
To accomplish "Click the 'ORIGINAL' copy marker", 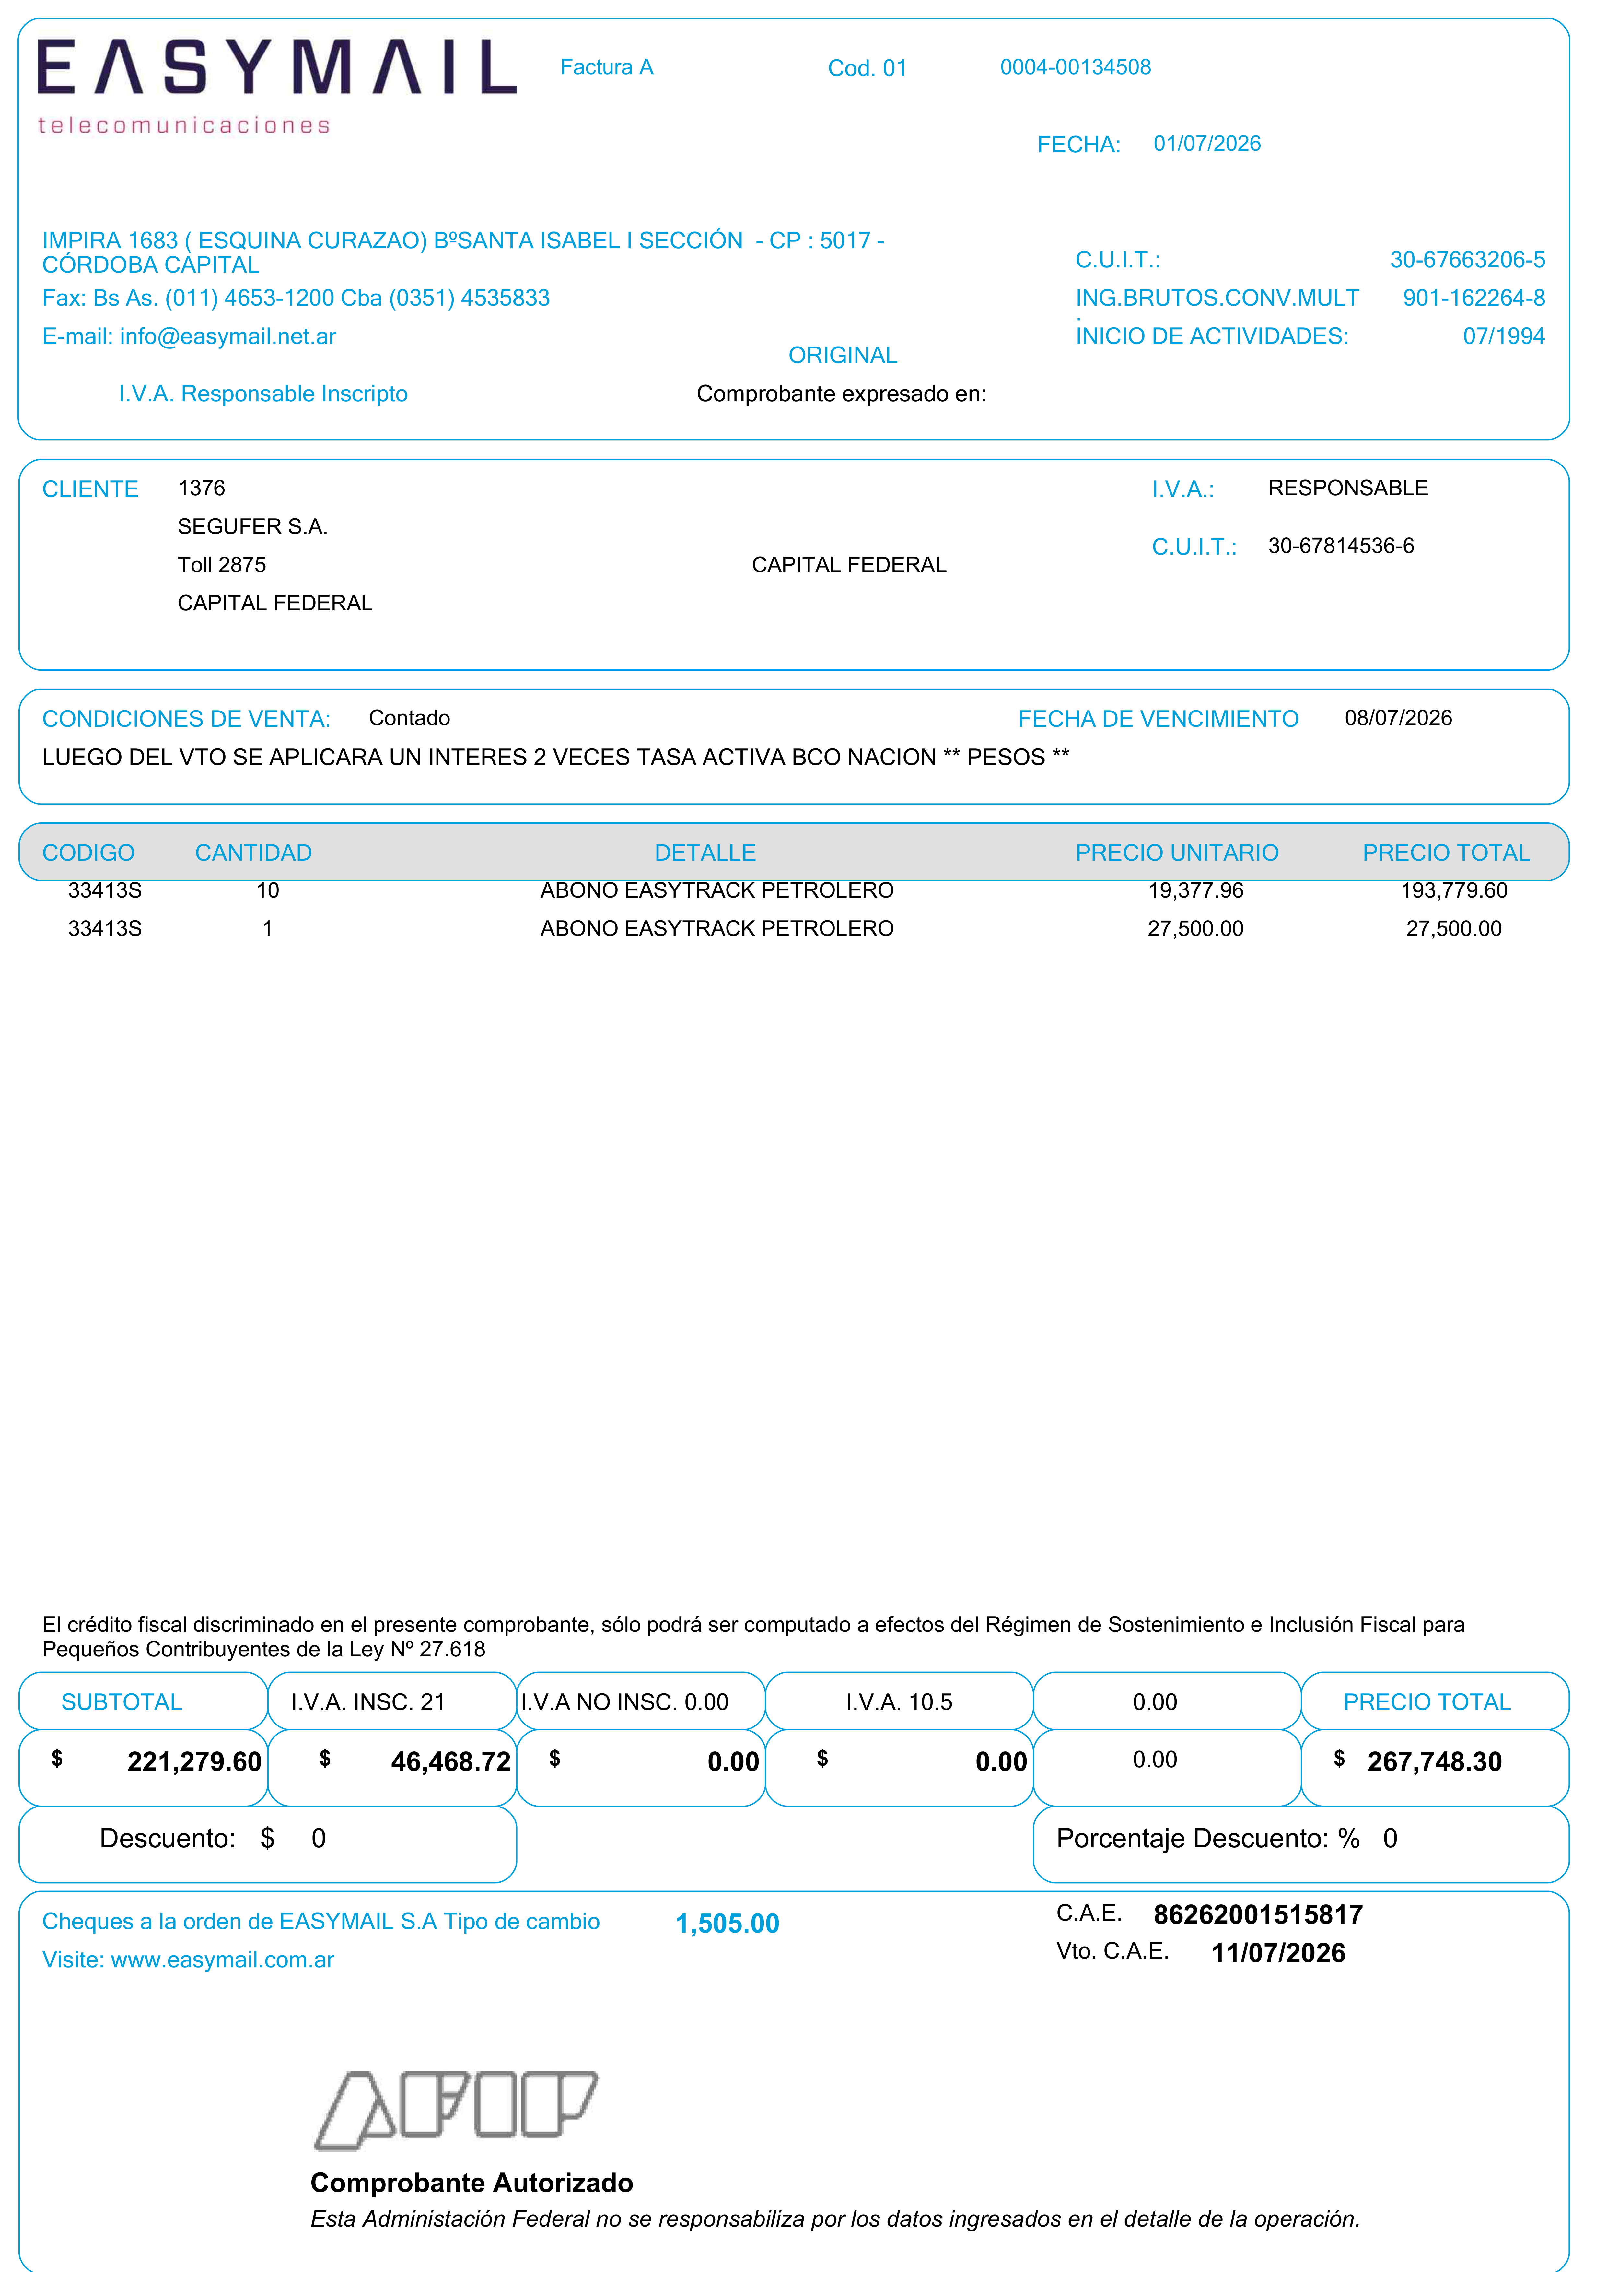I will [x=843, y=355].
